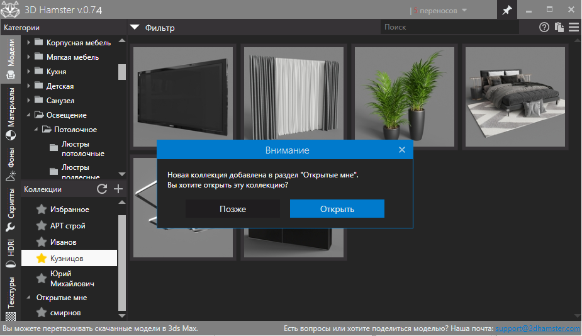Open the support@3dhamster.com email link
The width and height of the screenshot is (582, 336).
coord(538,328)
